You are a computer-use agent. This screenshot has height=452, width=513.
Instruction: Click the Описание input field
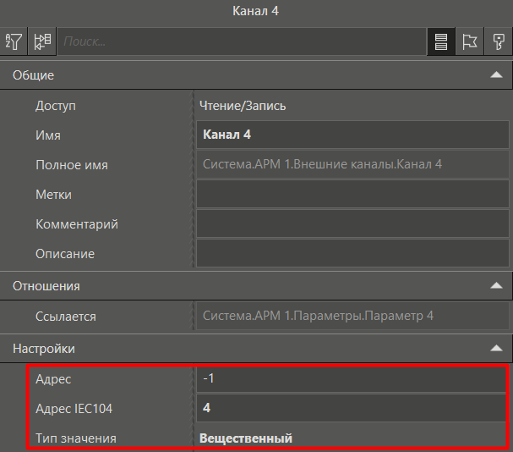click(352, 253)
